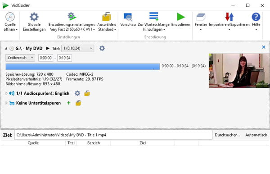Viewport: 270px width, 174px height.
Task: Click the Framerate 29.97 FPS text
Action: coord(85,79)
